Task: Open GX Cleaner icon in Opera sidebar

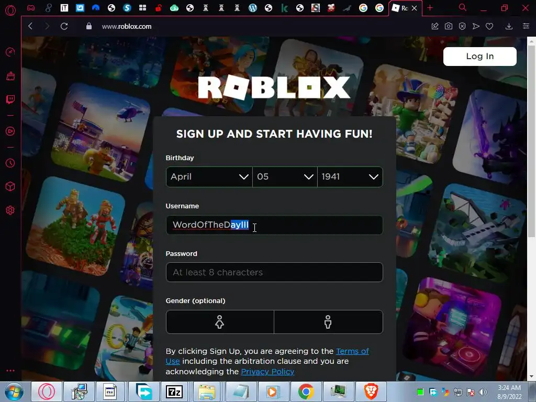Action: [10, 76]
